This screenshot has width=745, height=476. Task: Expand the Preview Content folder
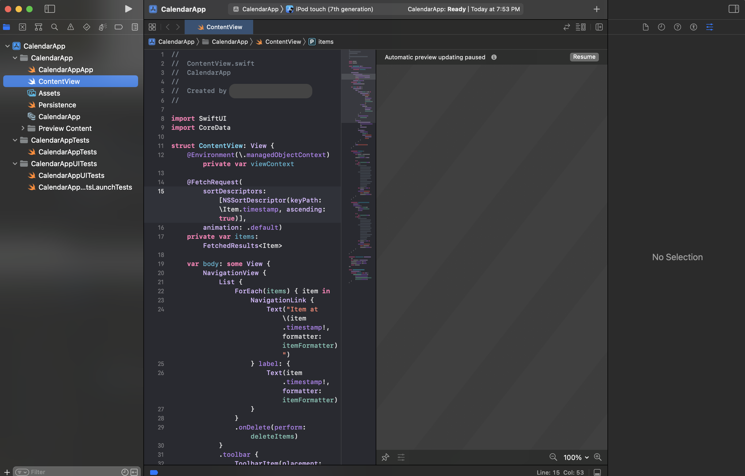tap(22, 128)
